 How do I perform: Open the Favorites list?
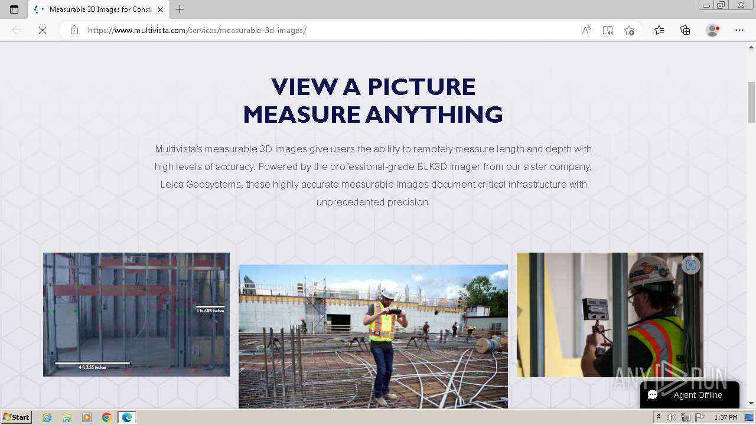(x=659, y=30)
